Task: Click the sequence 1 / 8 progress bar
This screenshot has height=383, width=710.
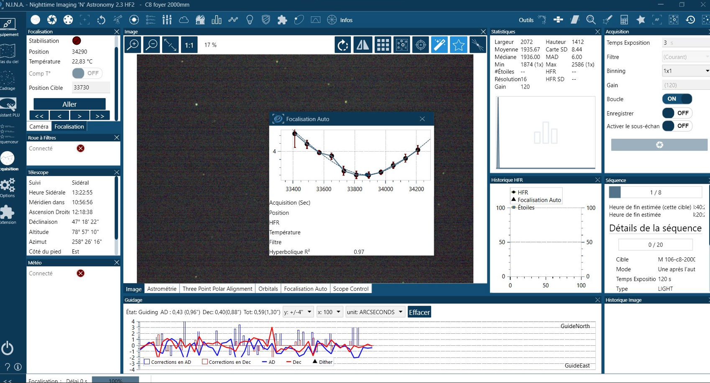Action: click(655, 192)
